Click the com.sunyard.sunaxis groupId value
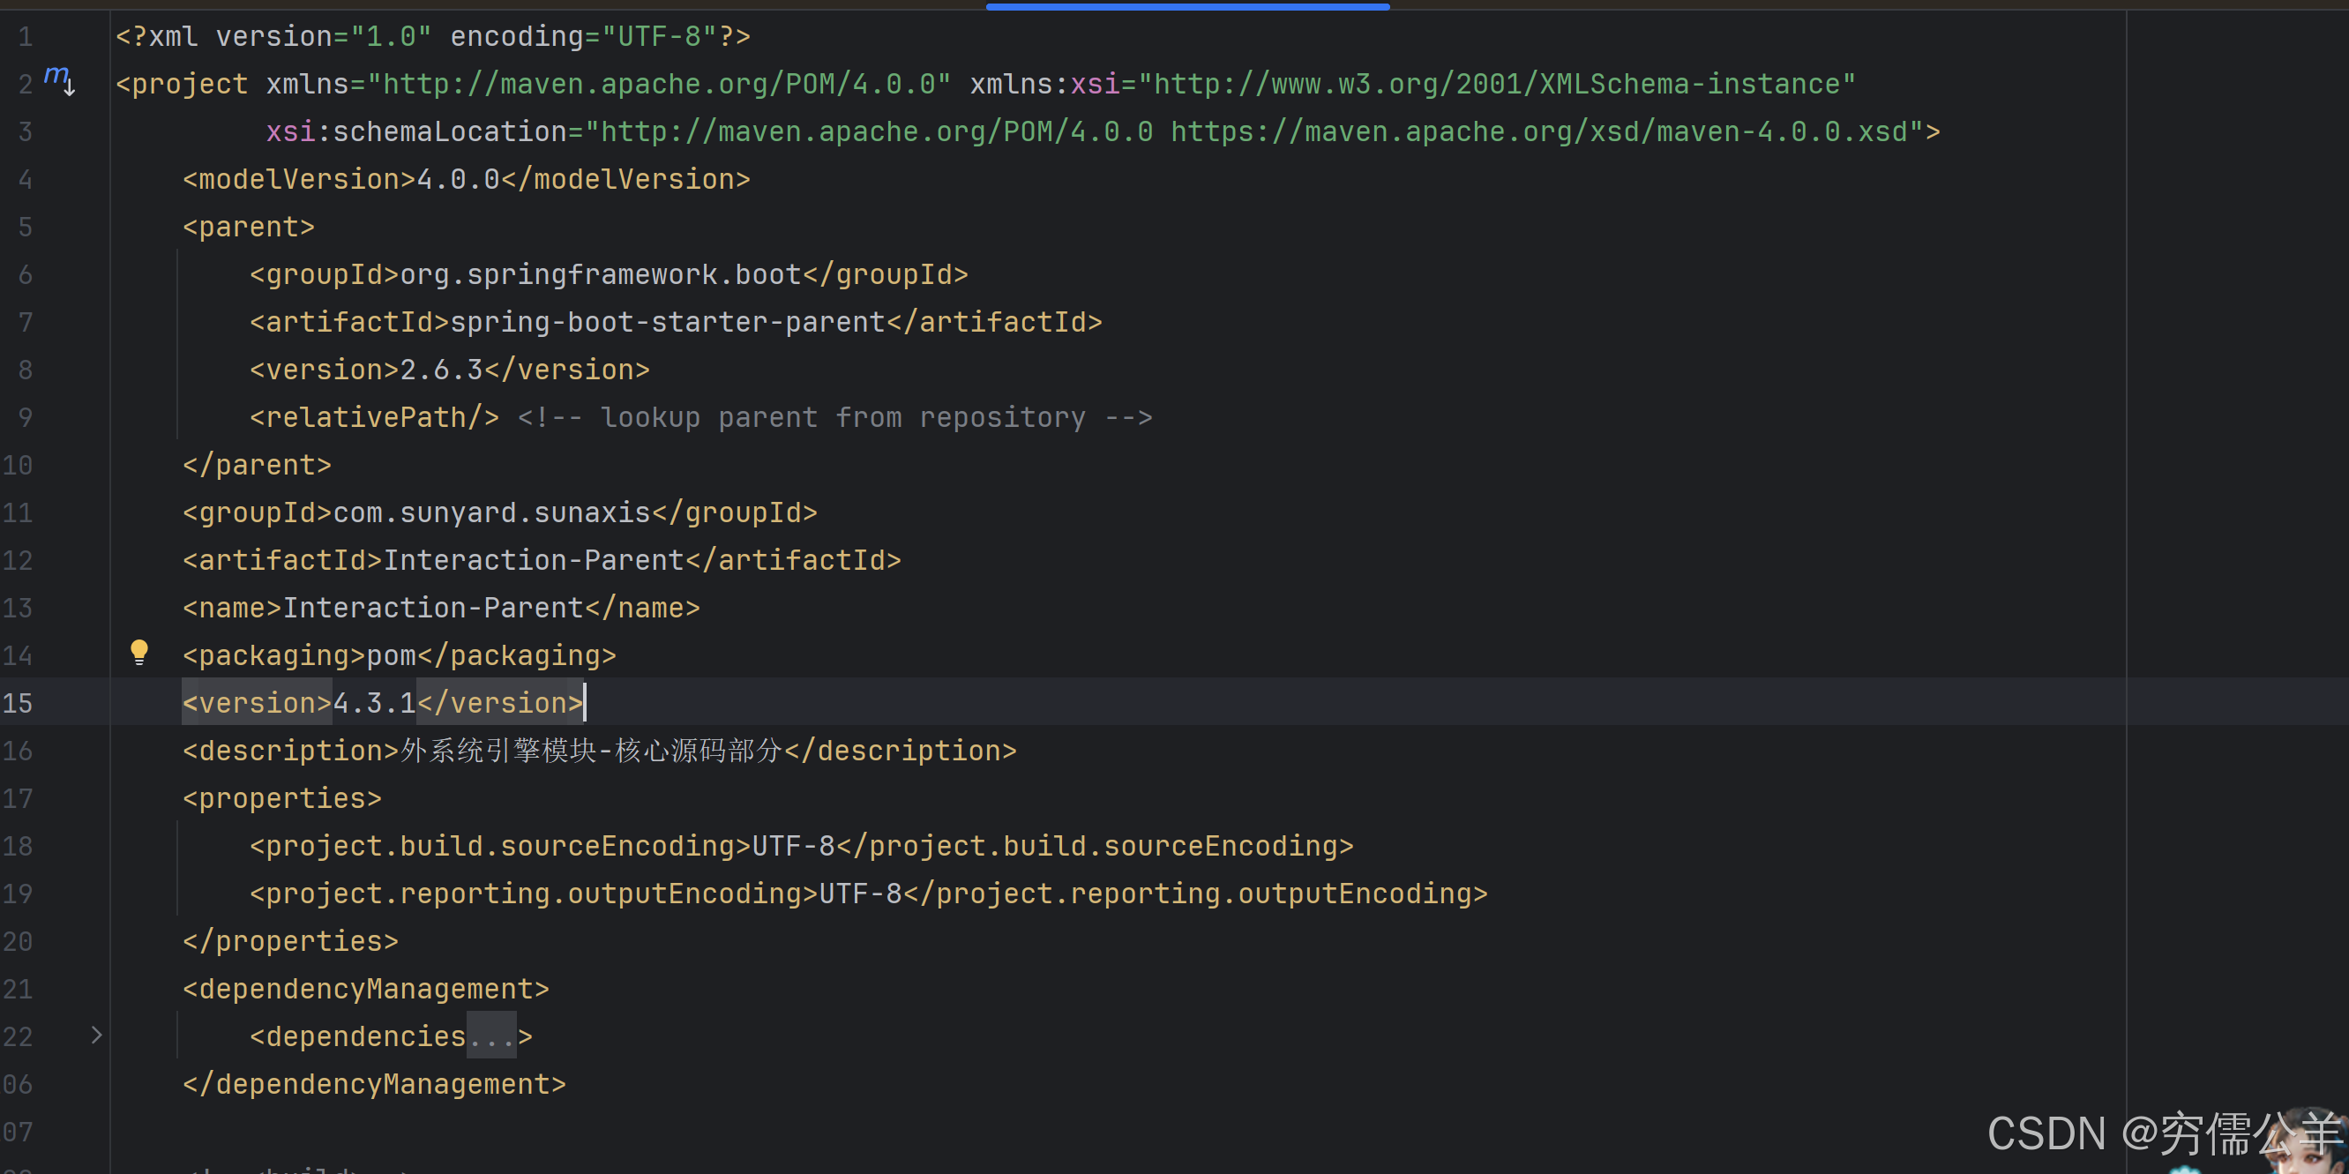The width and height of the screenshot is (2349, 1174). pyautogui.click(x=491, y=513)
